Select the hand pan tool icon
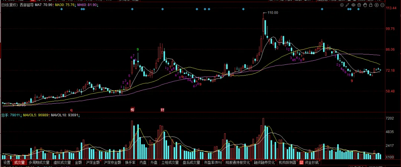 (365, 5)
